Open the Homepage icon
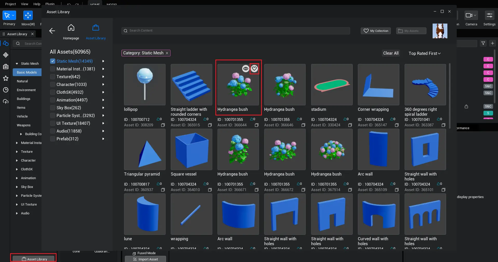 pyautogui.click(x=71, y=27)
